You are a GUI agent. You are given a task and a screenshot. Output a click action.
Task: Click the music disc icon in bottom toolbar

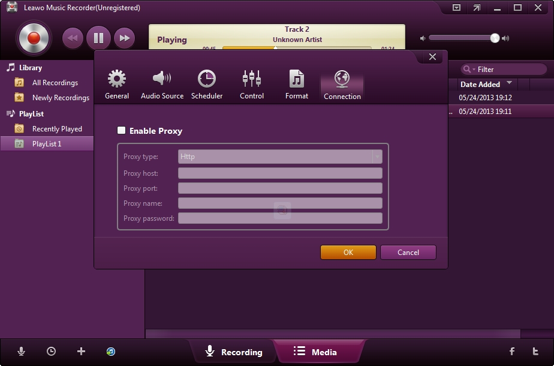click(x=111, y=352)
